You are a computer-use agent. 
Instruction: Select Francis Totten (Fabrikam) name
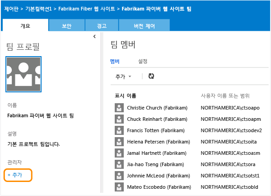[x=156, y=130]
